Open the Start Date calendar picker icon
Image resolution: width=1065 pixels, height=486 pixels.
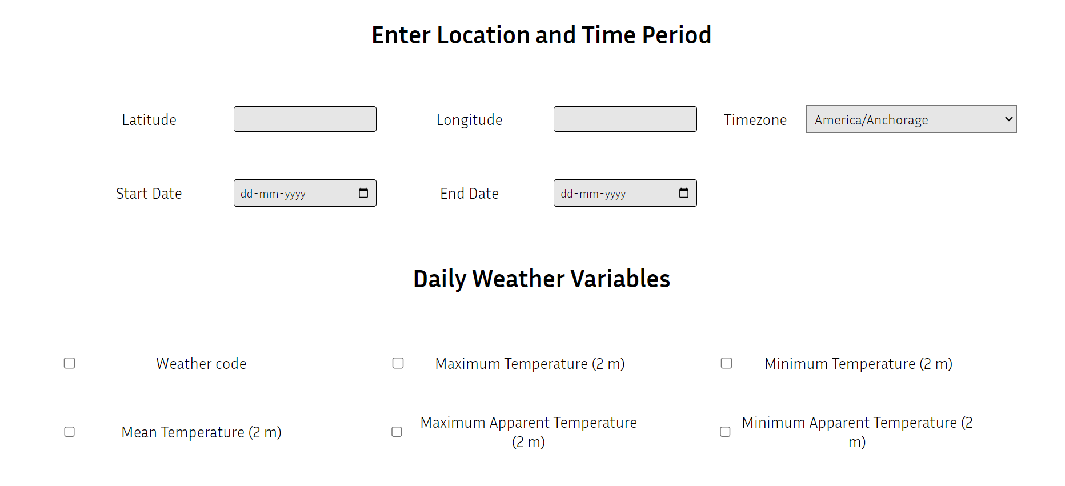(363, 193)
